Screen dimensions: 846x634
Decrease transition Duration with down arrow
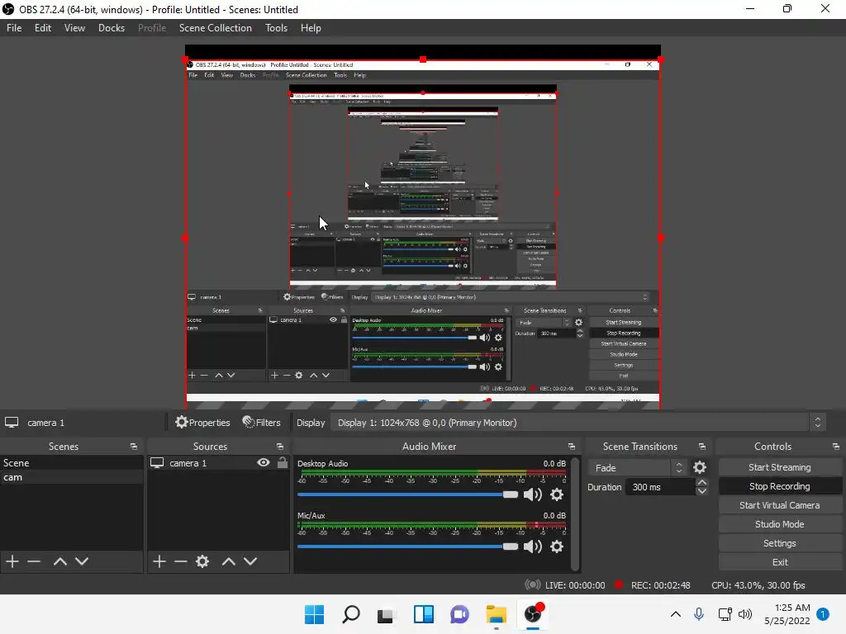tap(702, 491)
